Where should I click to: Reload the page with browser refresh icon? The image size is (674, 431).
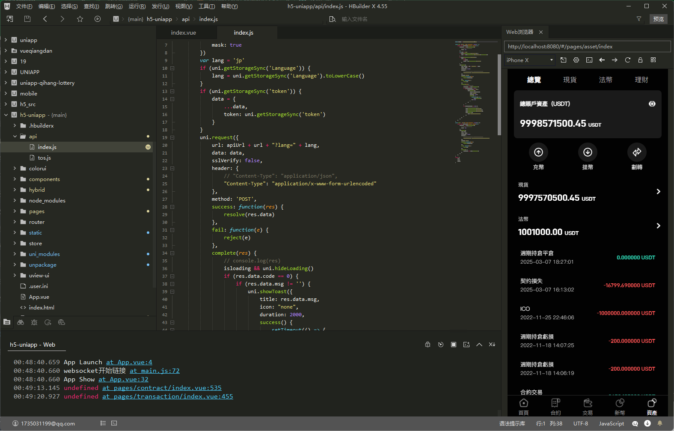[628, 60]
